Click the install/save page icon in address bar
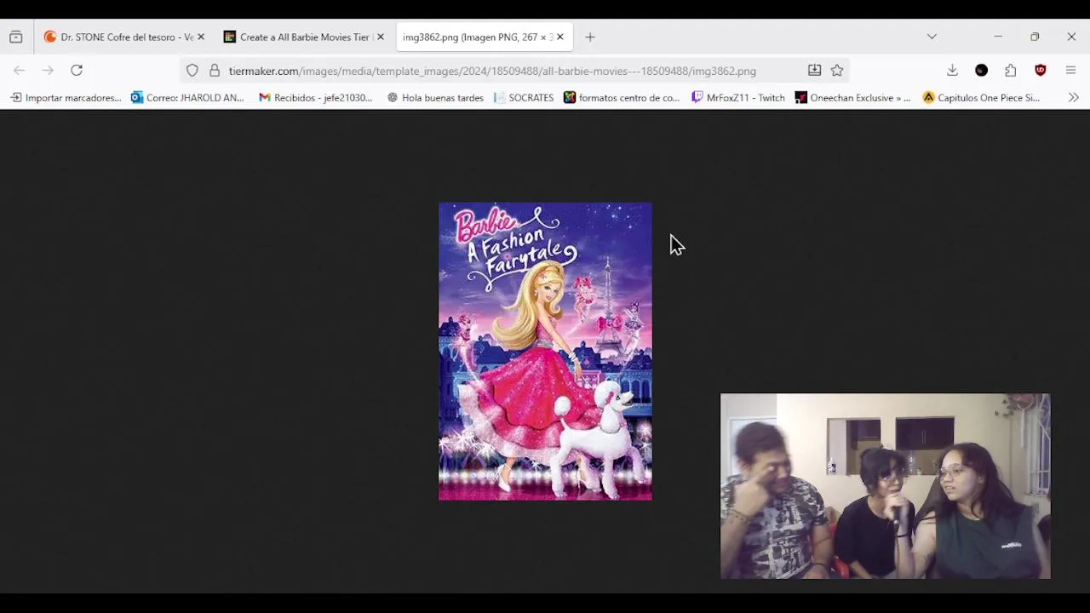 [814, 71]
